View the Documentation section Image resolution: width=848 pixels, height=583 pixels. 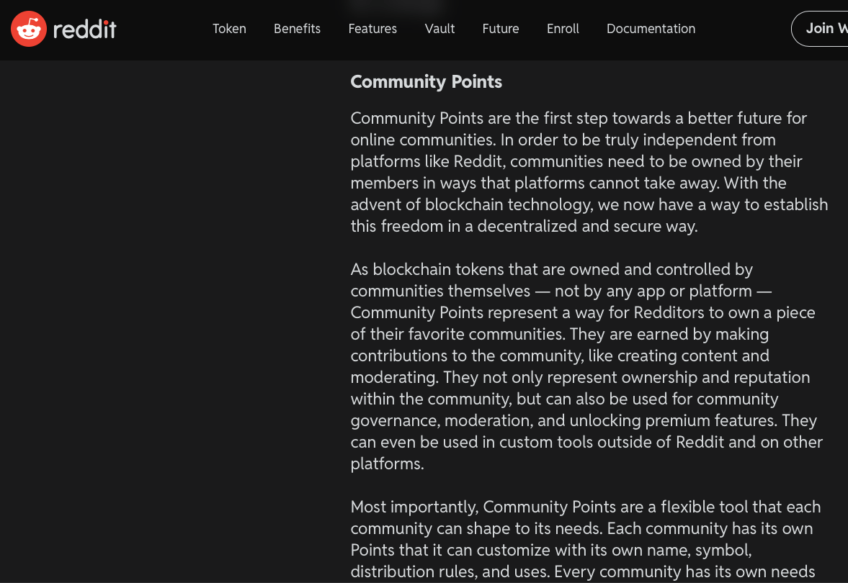pyautogui.click(x=651, y=29)
